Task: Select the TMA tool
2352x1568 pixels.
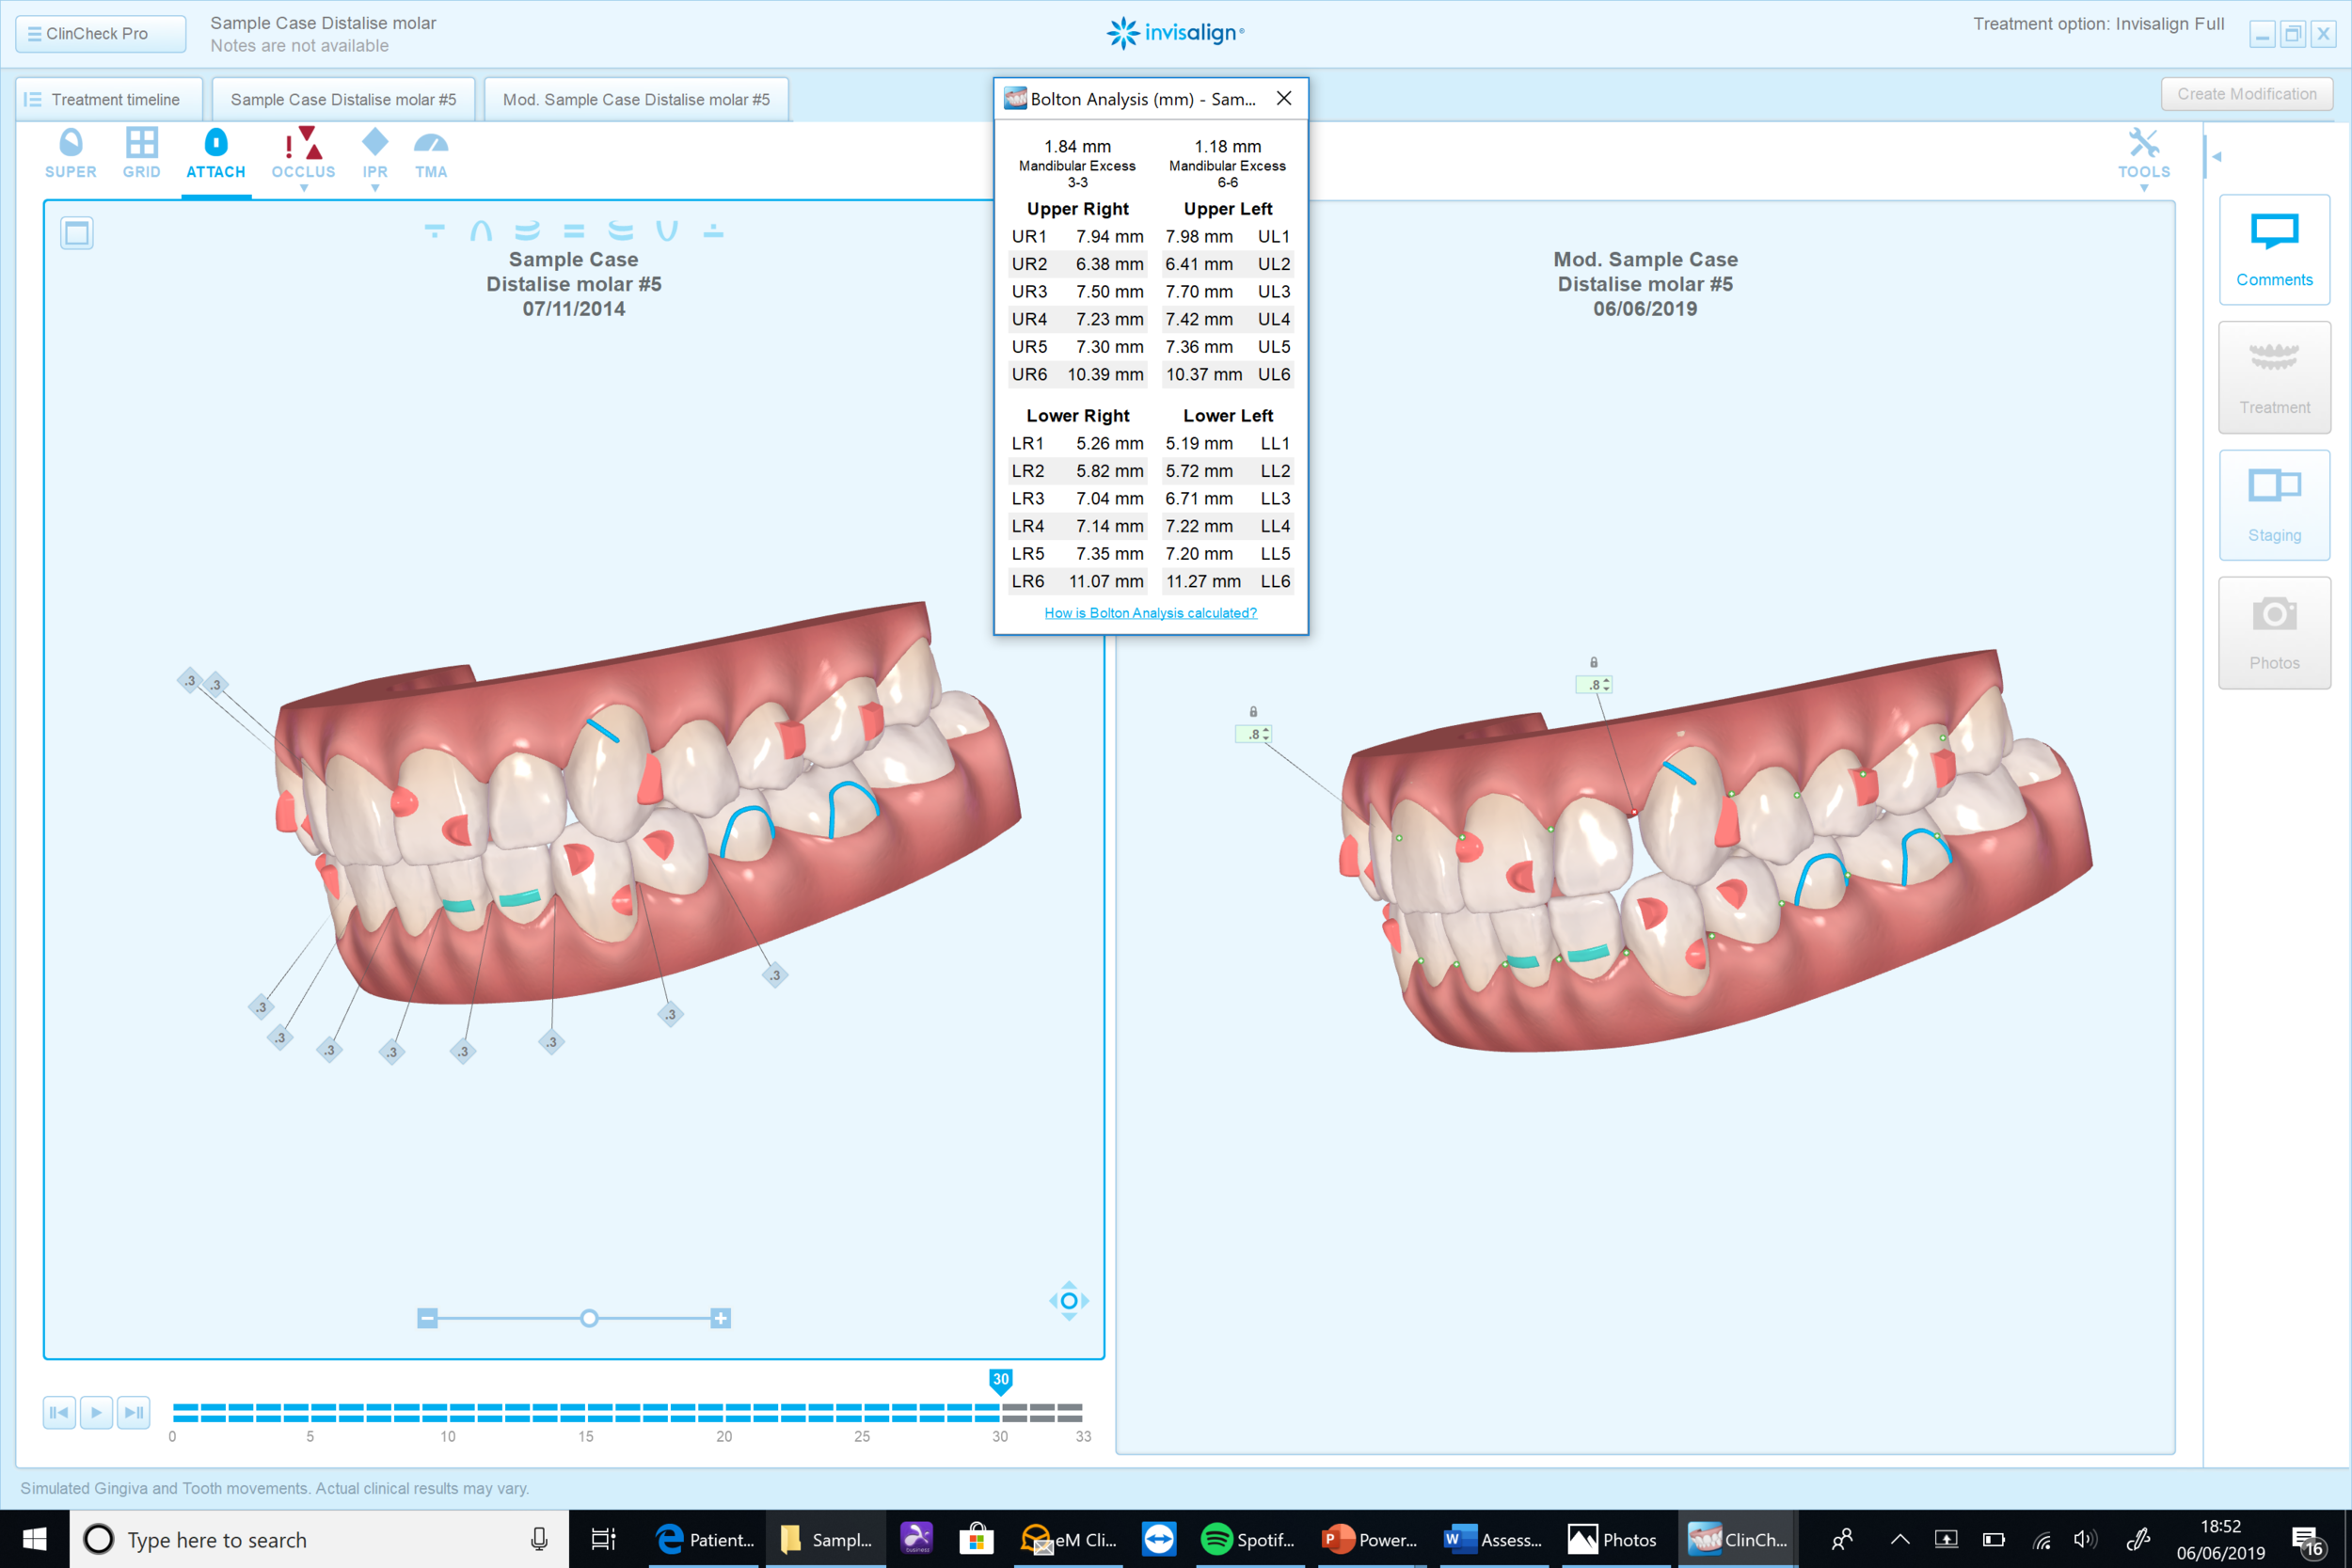Action: [x=431, y=152]
